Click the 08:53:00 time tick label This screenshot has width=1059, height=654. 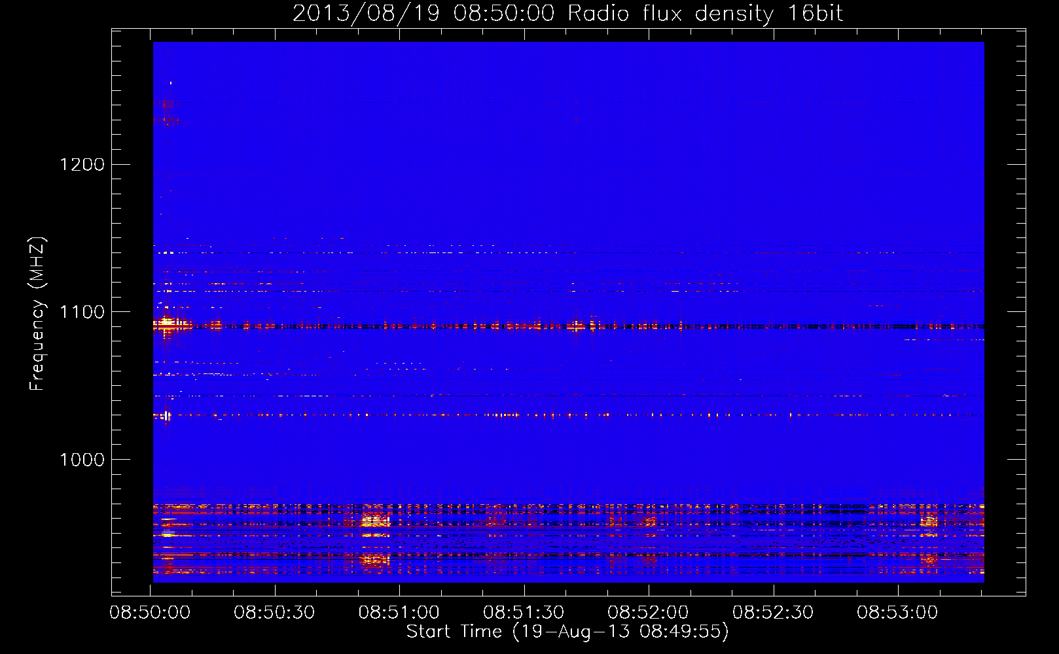click(x=897, y=613)
